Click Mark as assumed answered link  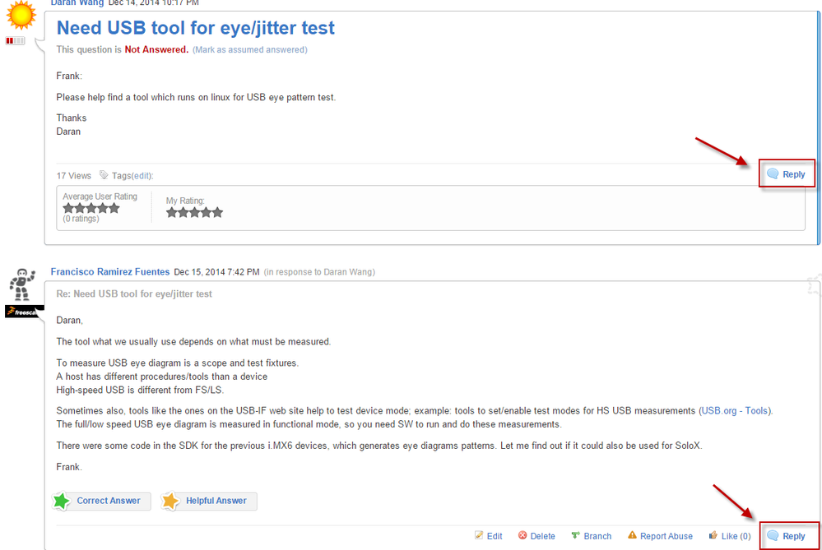click(x=249, y=50)
